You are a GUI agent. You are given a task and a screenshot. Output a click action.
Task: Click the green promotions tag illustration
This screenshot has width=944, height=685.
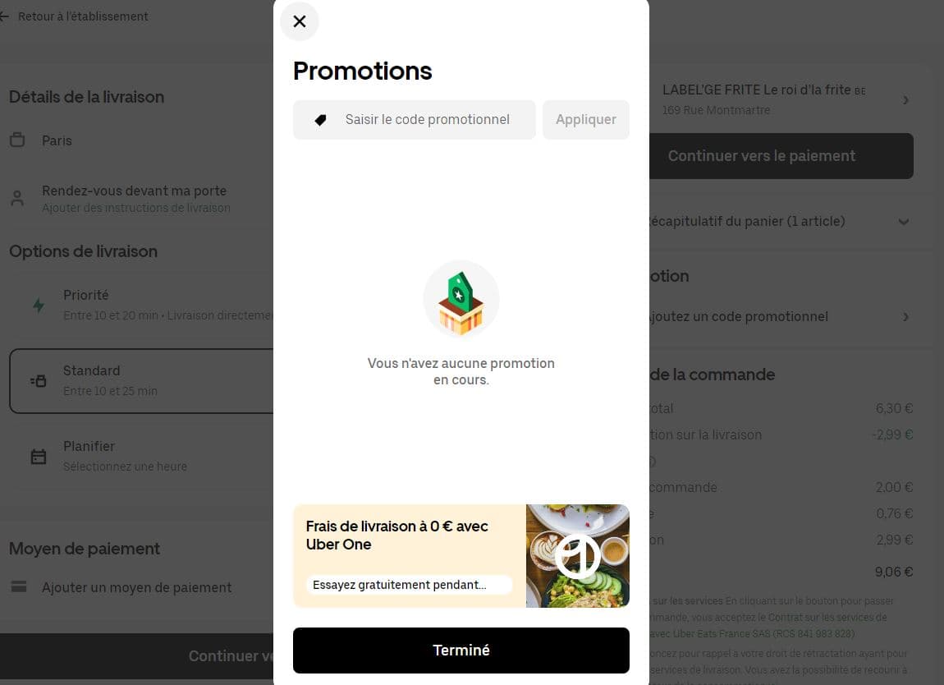pos(461,298)
